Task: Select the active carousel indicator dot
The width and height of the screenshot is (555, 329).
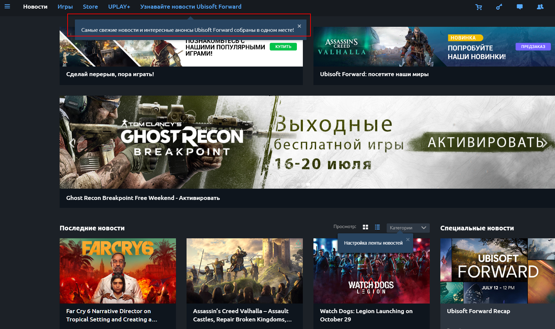Action: 308,184
